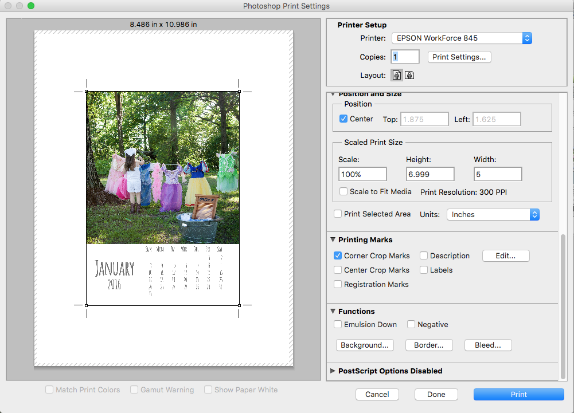Select the portrait Layout orientation icon
This screenshot has height=413, width=574.
396,74
